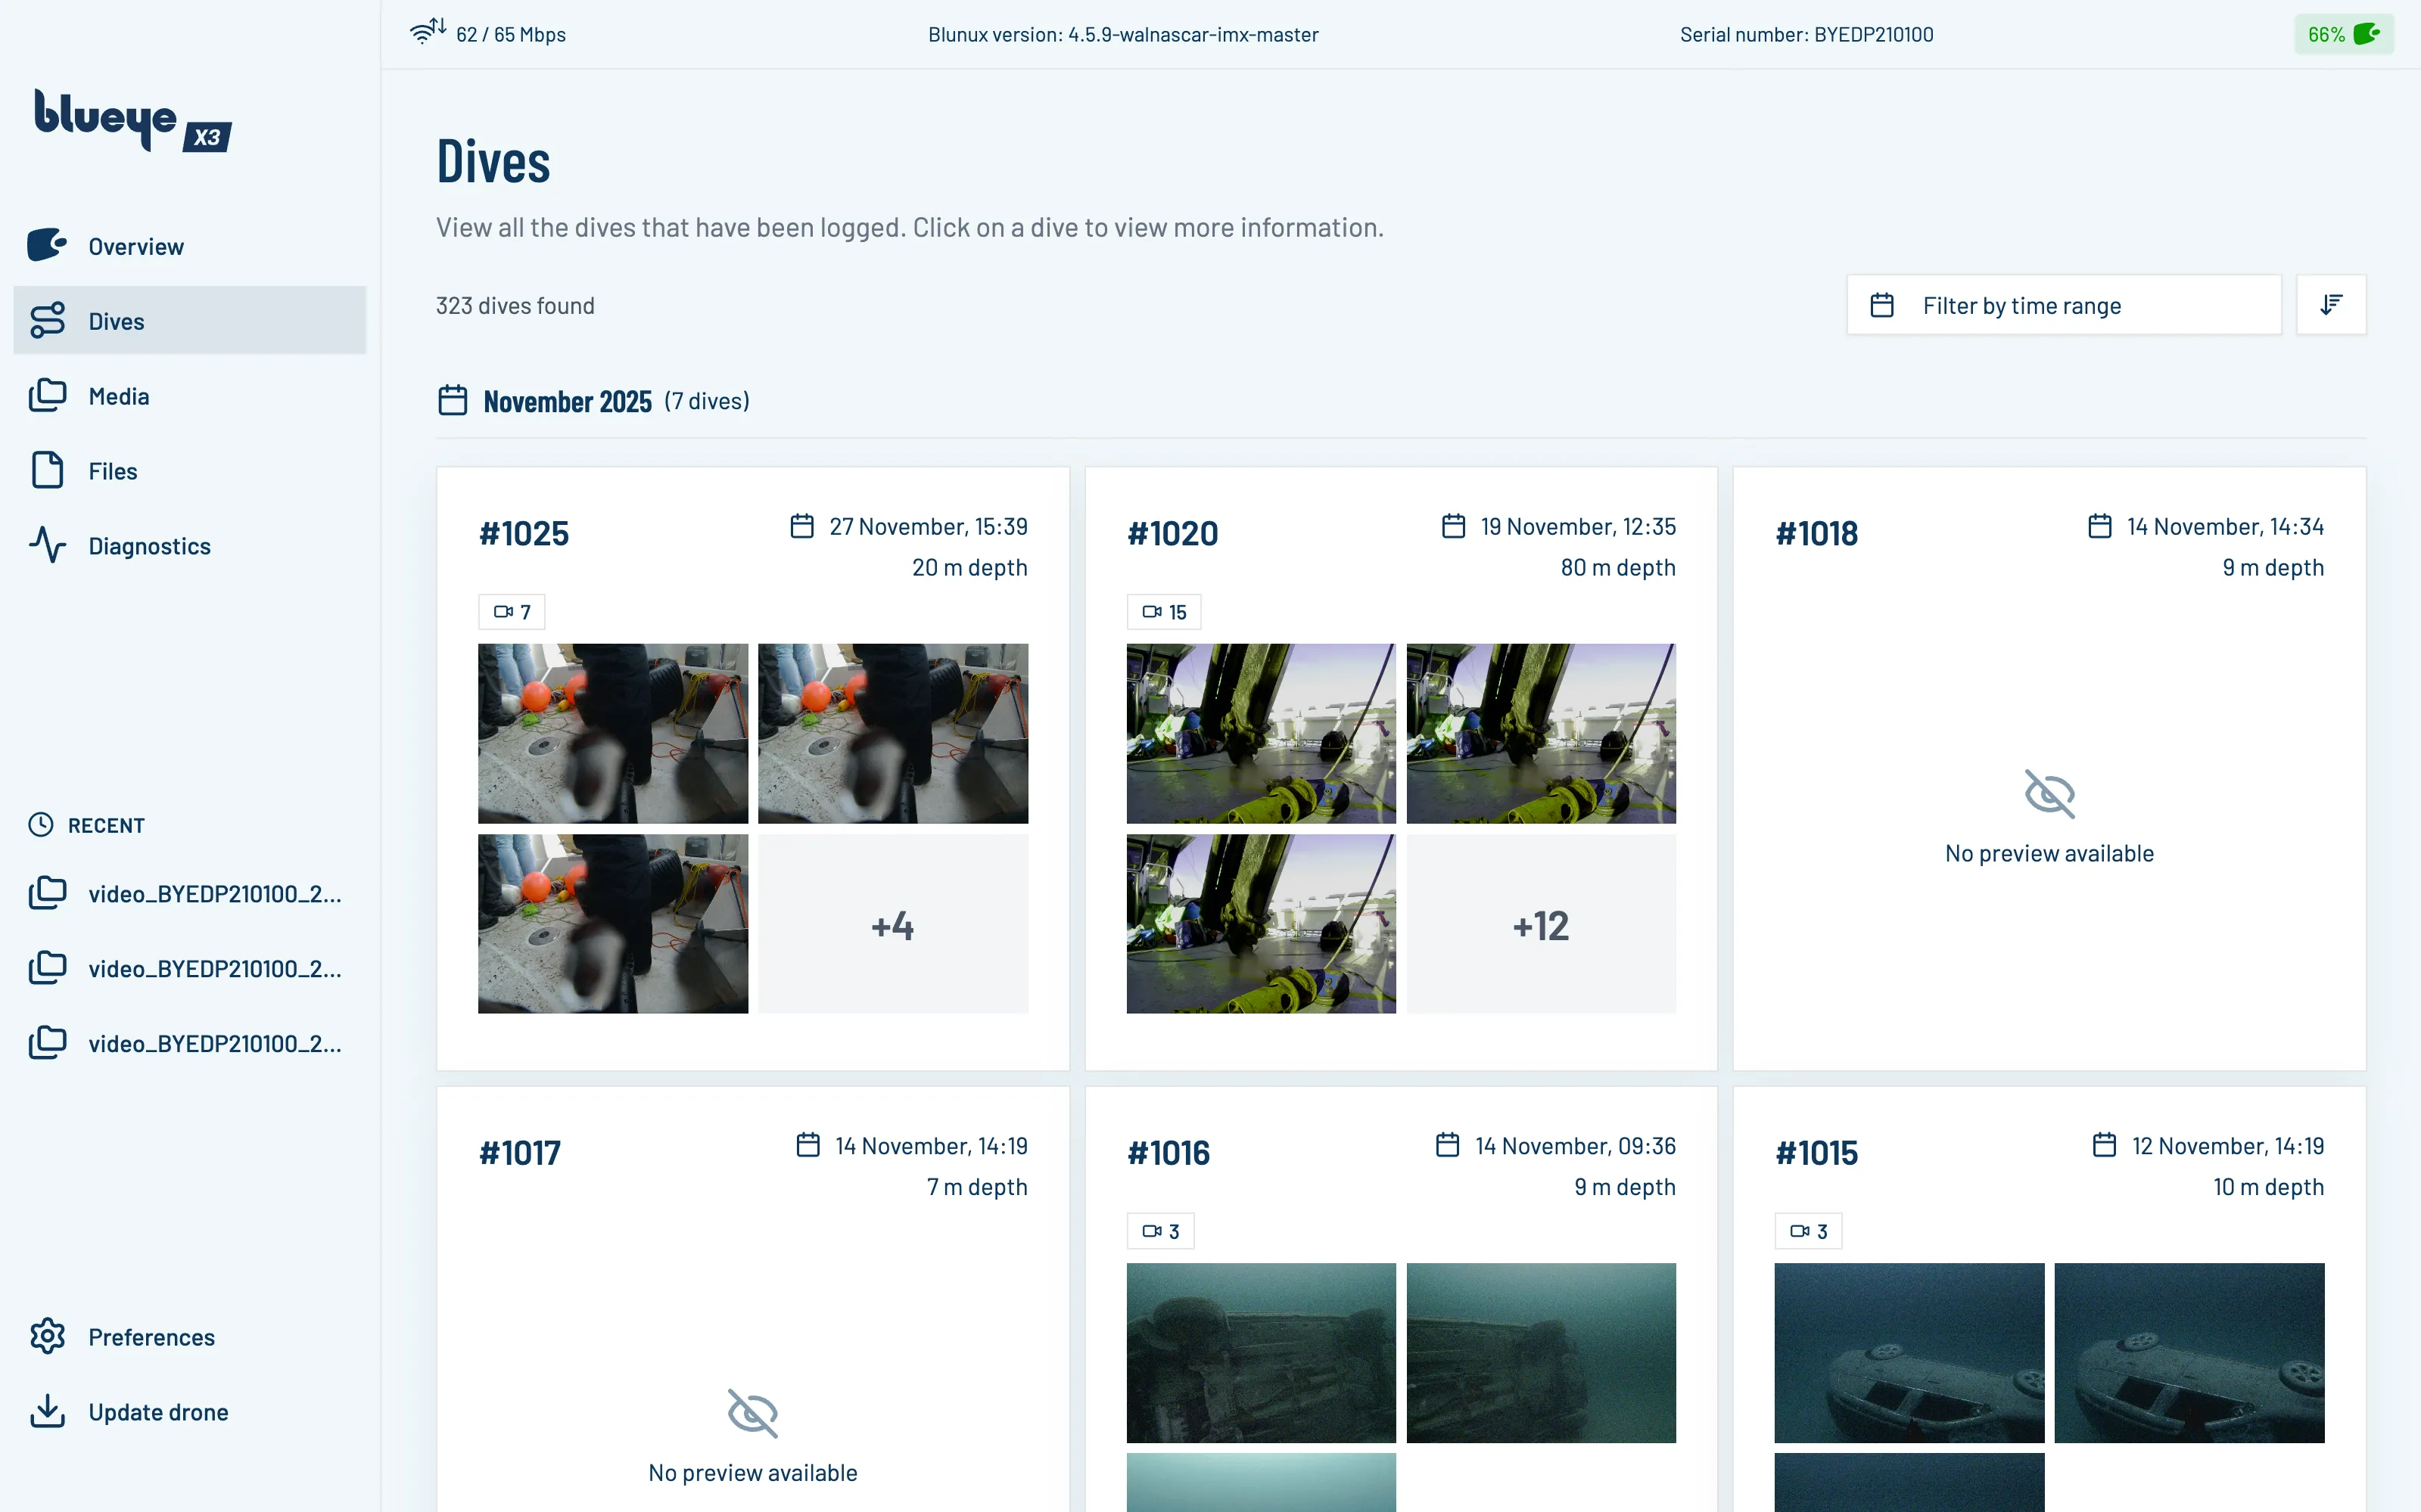Open Filter by time range picker
2421x1512 pixels.
tap(2064, 304)
